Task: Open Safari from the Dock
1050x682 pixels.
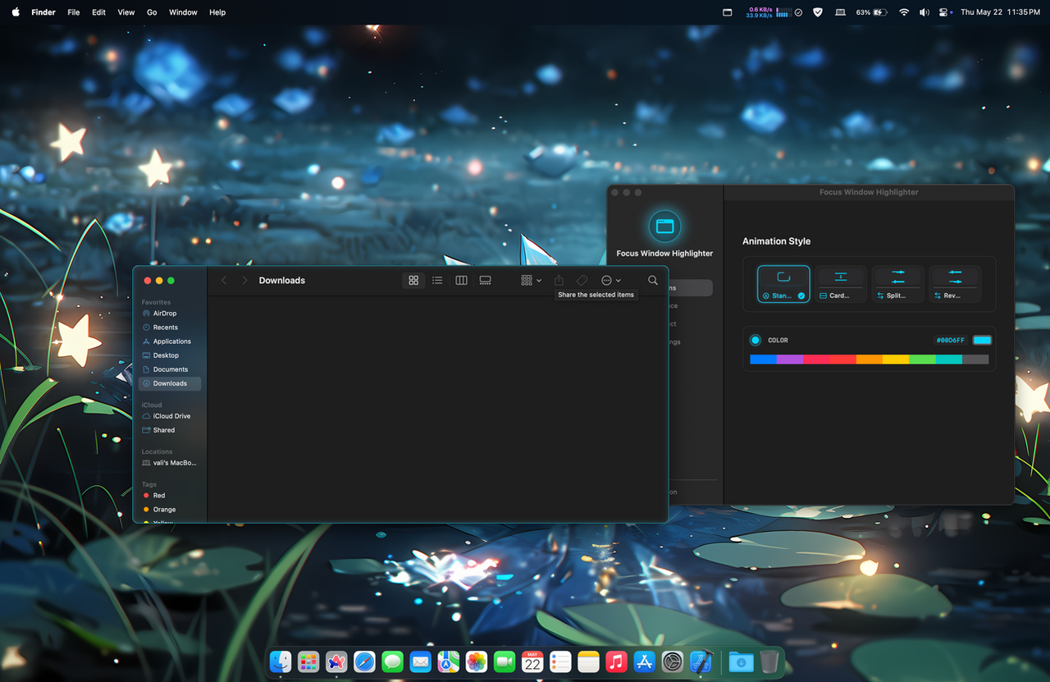Action: [x=364, y=661]
